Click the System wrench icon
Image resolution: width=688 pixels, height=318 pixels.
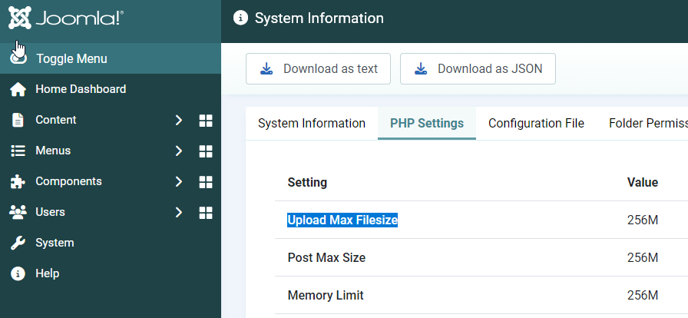click(x=18, y=243)
